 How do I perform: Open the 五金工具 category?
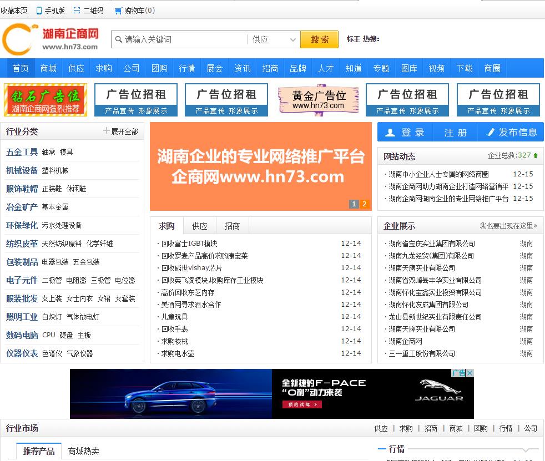pos(22,152)
